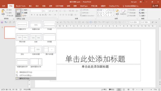The height and width of the screenshot is (91, 161).
Task: Click Find (查找) magnifier button
Action: tap(142, 10)
